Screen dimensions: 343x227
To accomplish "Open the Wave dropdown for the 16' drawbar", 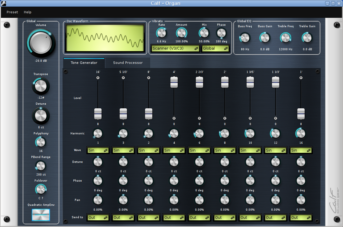I will pos(98,150).
